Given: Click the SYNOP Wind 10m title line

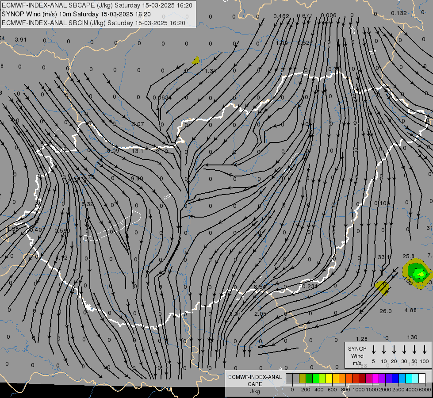Looking at the screenshot, I should [76, 14].
